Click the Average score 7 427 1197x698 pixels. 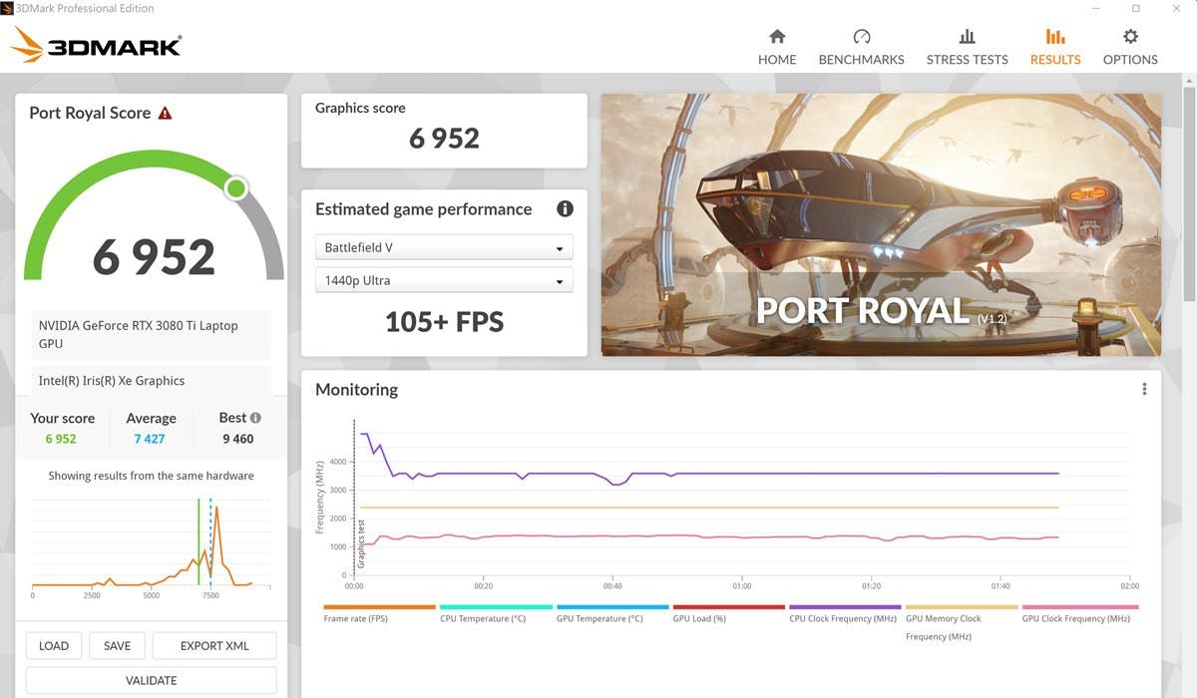pyautogui.click(x=150, y=439)
